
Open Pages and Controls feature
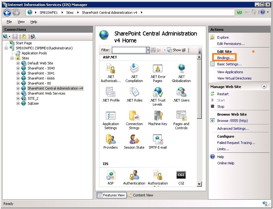click(x=181, y=120)
